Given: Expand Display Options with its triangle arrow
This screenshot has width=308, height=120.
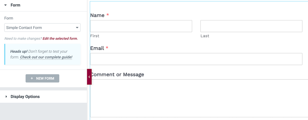Looking at the screenshot, I should 6,97.
